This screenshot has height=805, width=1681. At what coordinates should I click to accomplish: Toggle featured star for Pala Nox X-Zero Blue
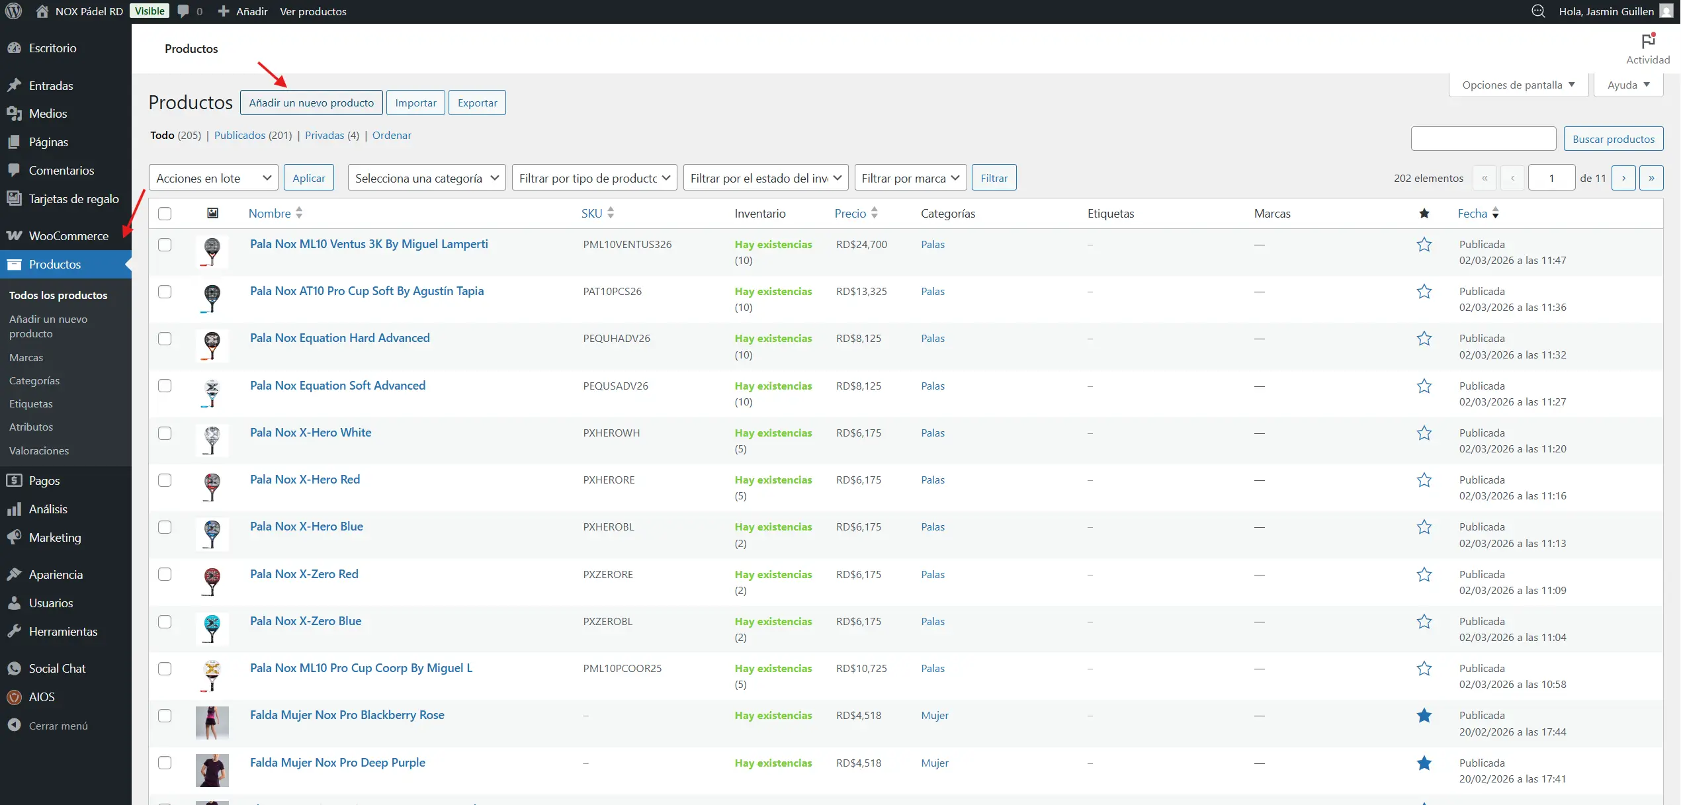[x=1424, y=622]
